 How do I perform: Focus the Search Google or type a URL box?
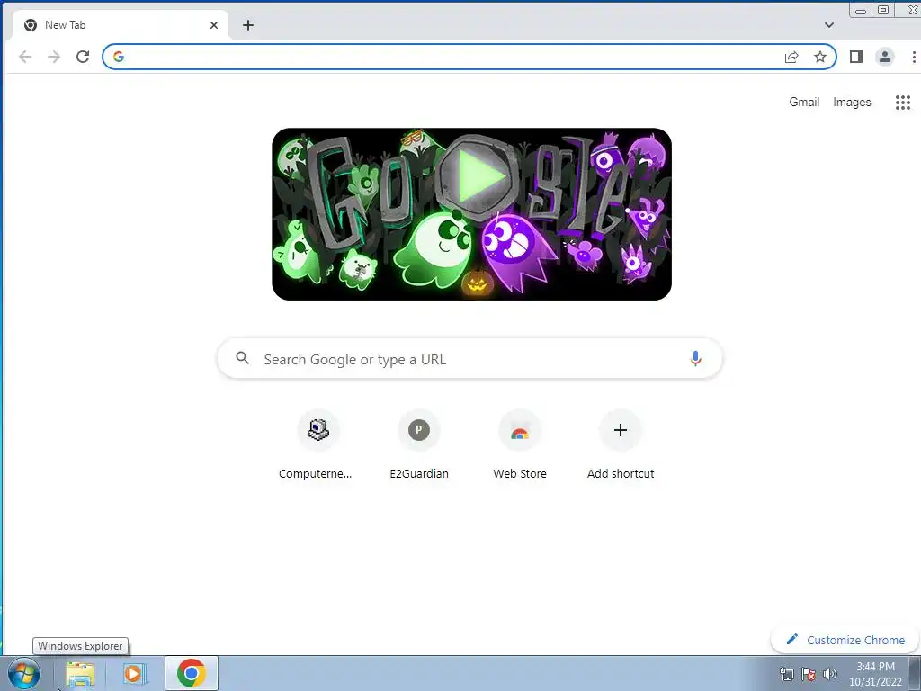tap(469, 358)
